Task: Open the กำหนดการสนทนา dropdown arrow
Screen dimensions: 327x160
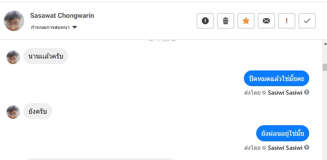Action: 75,27
